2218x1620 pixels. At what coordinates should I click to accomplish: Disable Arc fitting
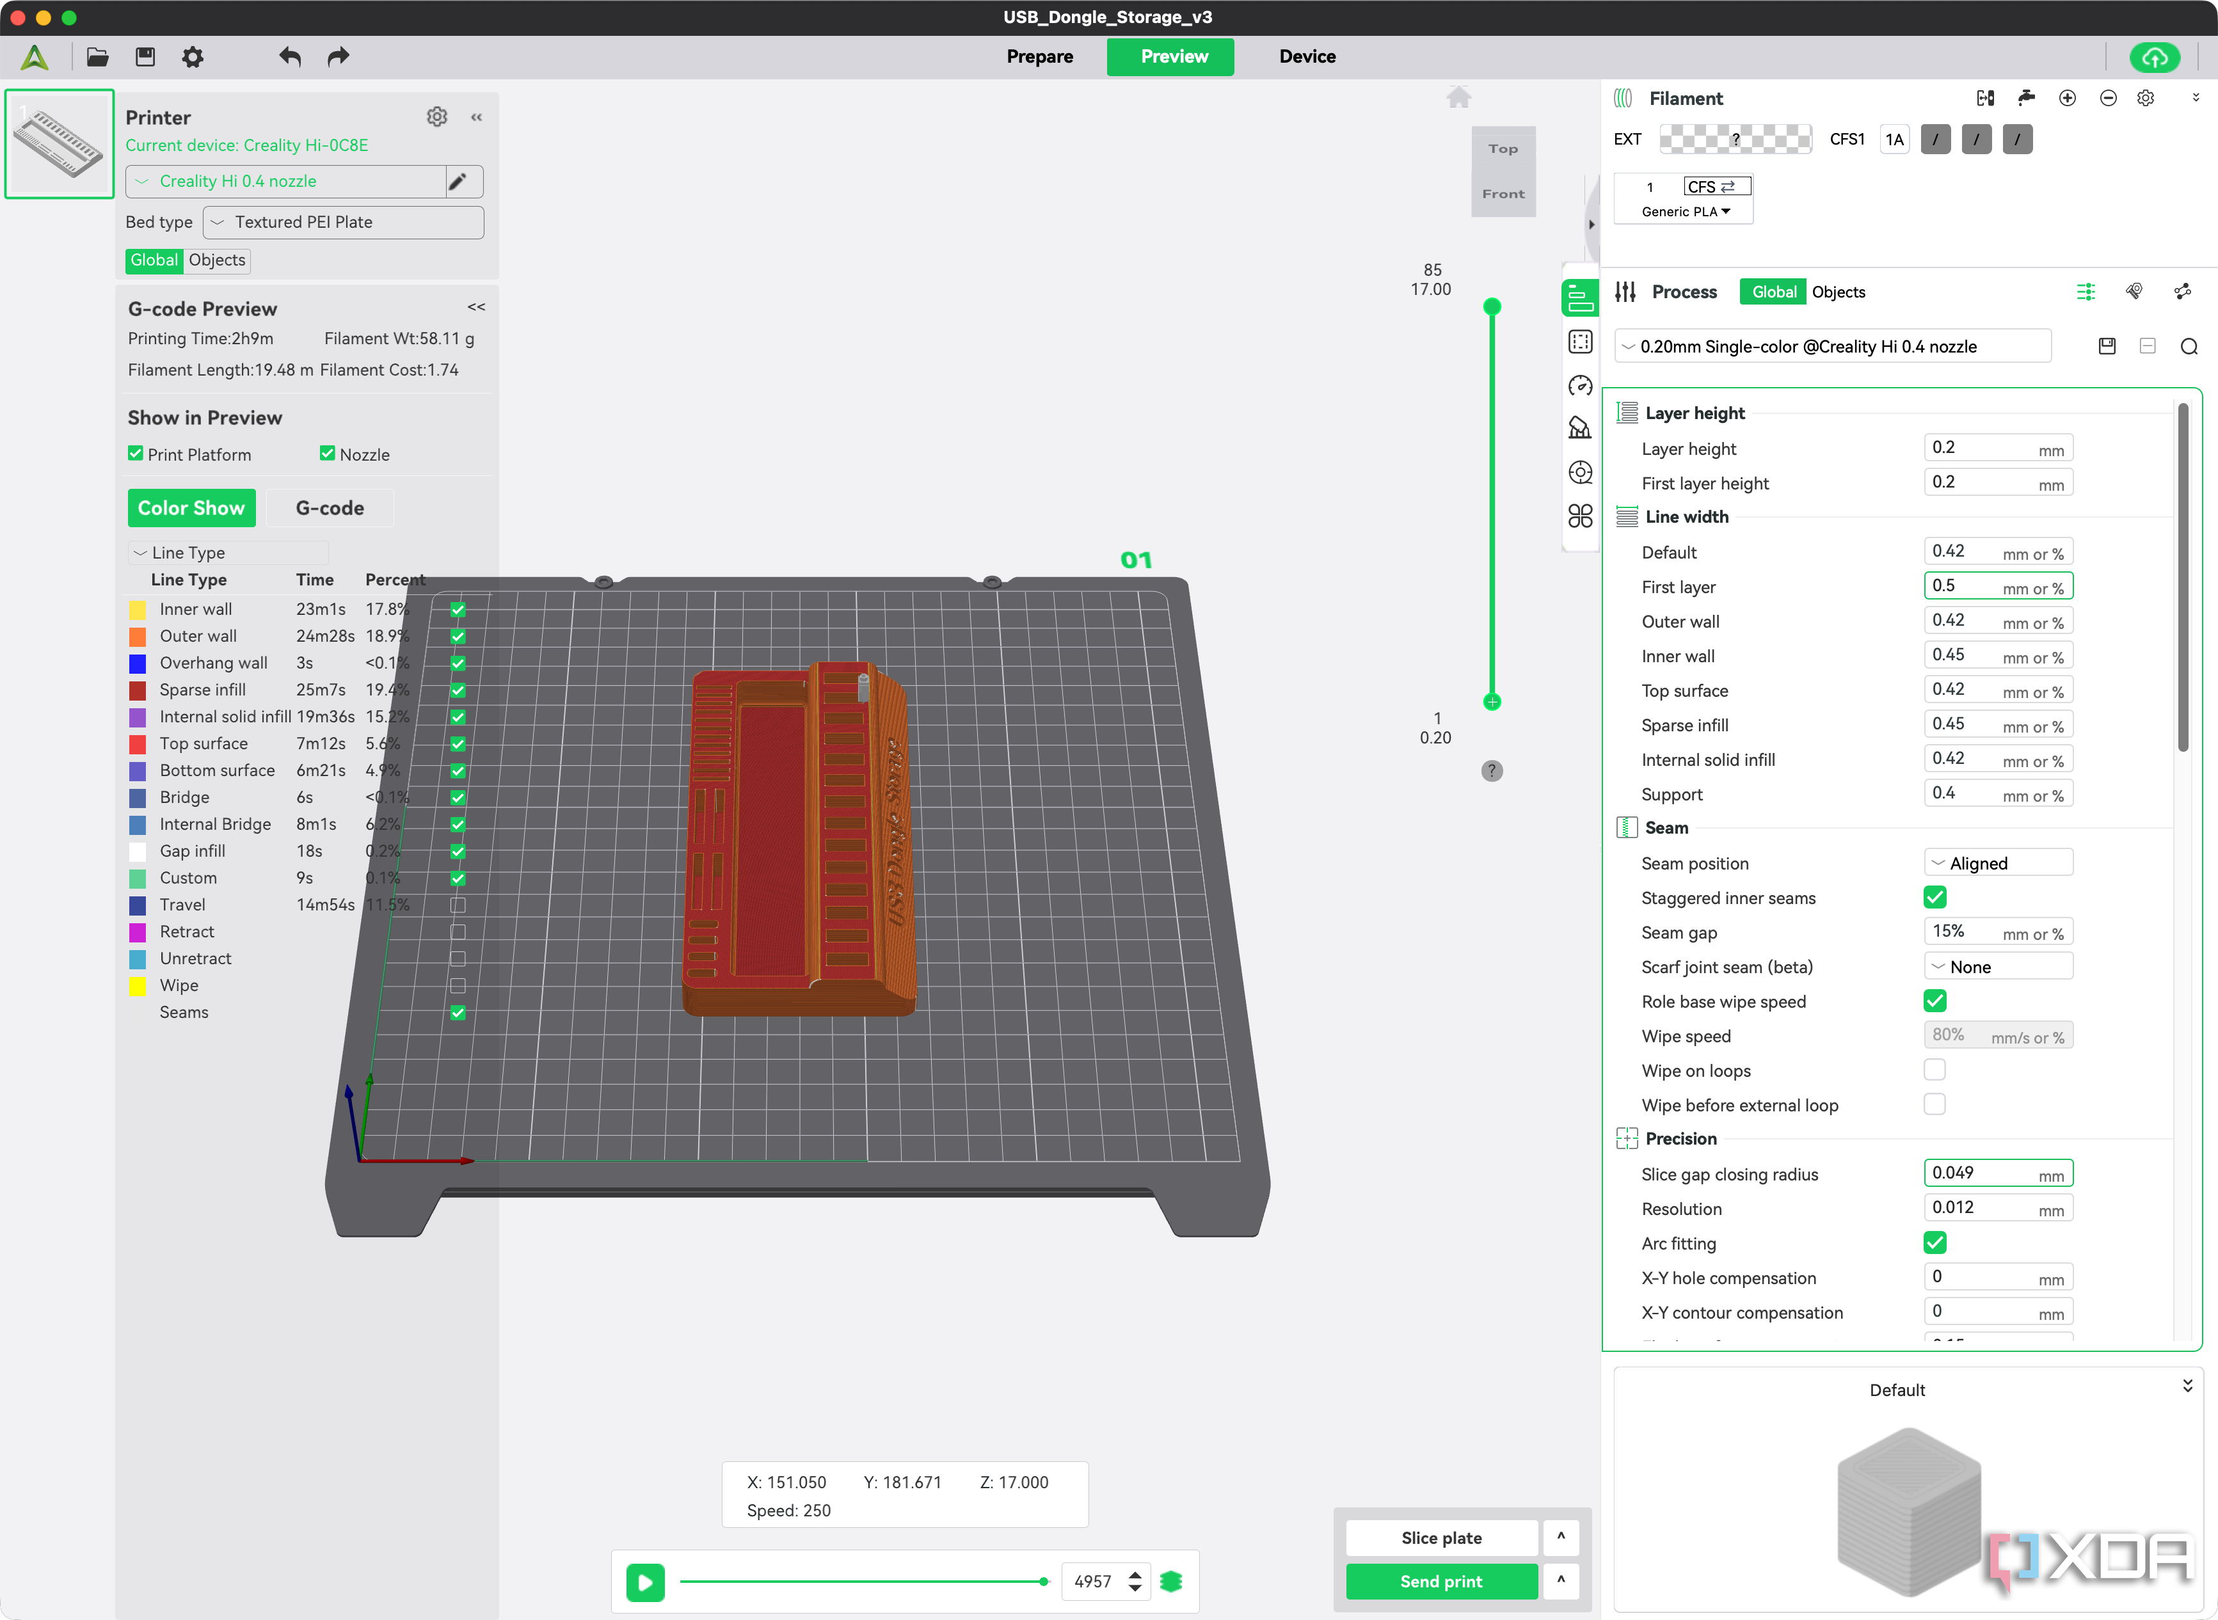1935,1243
